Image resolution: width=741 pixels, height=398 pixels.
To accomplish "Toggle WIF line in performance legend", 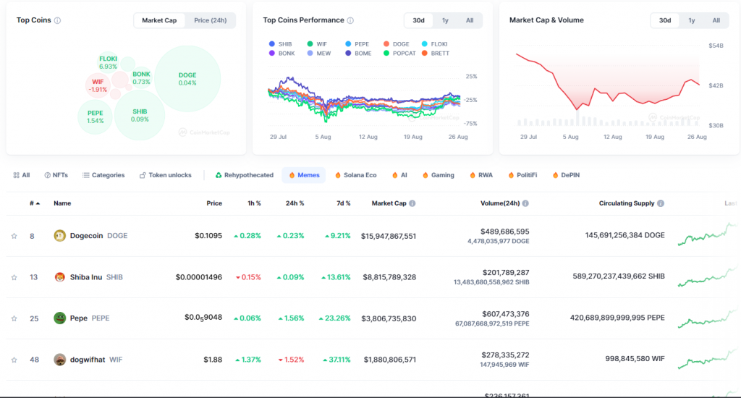I will [x=317, y=44].
